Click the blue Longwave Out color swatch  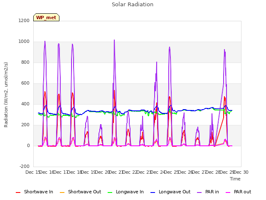coord(153,192)
